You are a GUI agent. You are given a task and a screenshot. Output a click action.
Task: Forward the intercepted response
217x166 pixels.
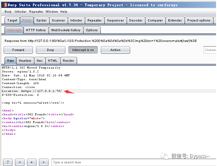[x=18, y=50]
